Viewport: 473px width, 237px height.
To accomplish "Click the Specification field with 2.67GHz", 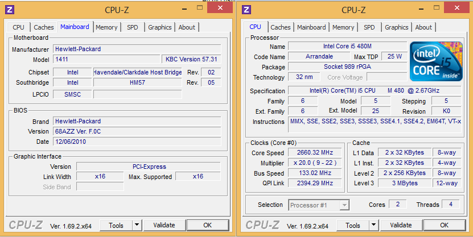I will click(x=375, y=90).
